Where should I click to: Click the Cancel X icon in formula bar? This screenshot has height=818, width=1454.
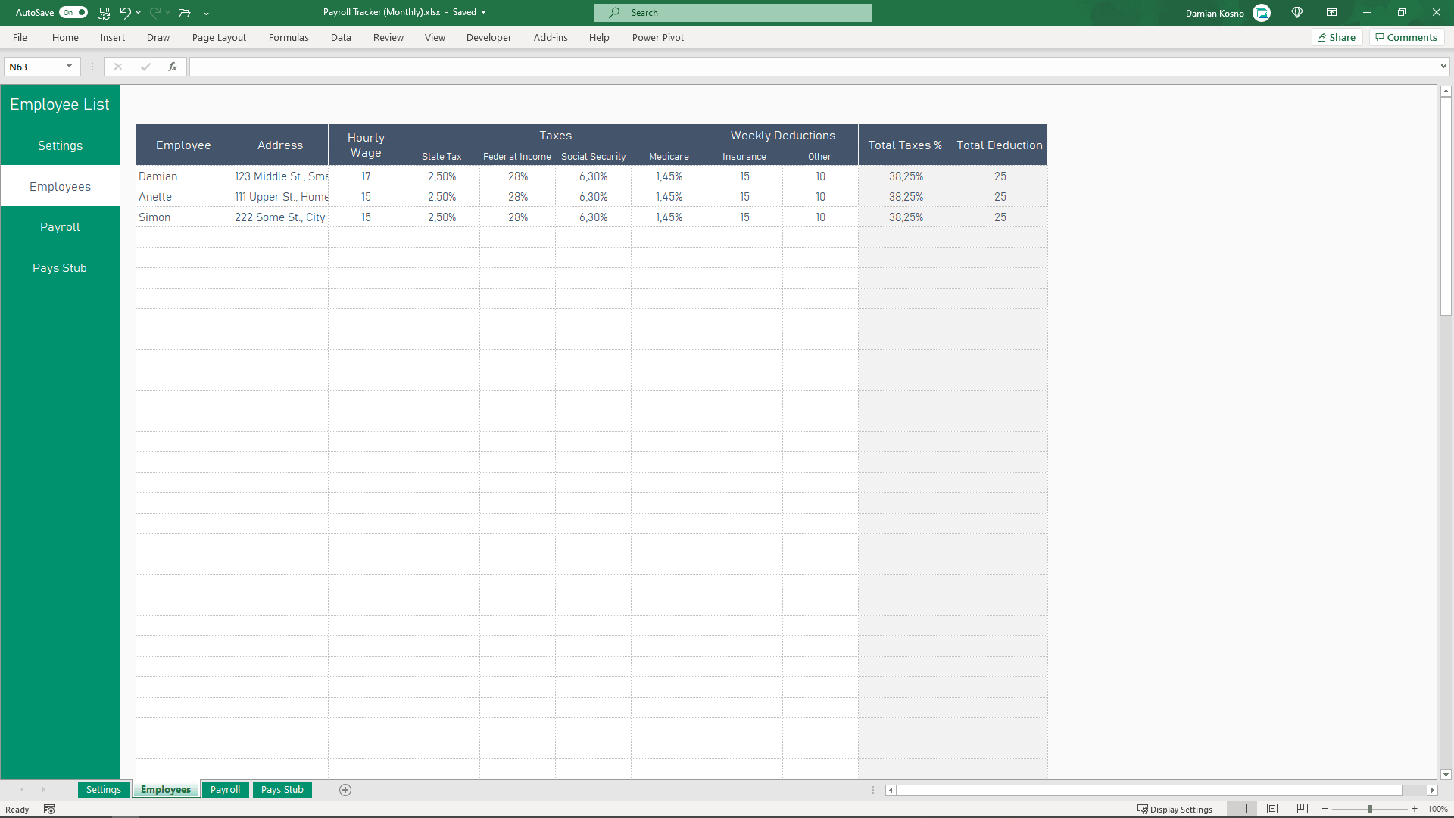pyautogui.click(x=118, y=67)
